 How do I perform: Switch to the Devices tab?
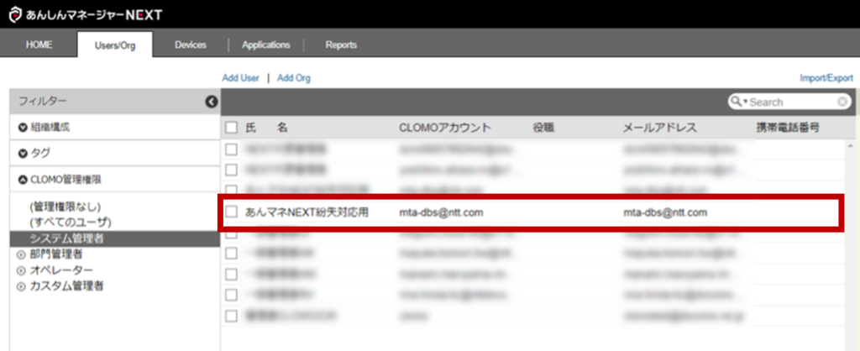point(191,45)
